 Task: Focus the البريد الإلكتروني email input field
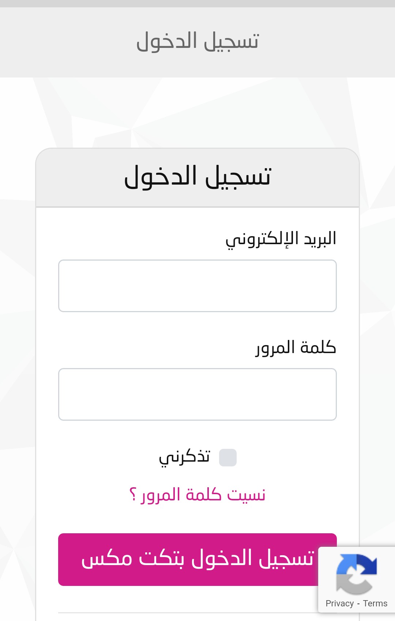197,286
